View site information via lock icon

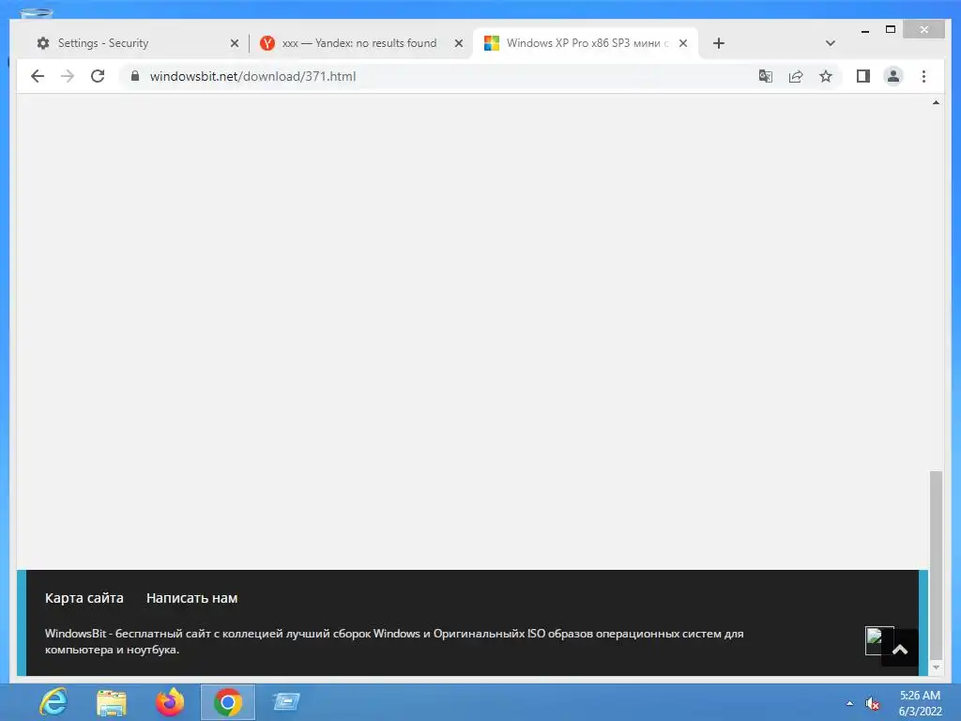[135, 75]
